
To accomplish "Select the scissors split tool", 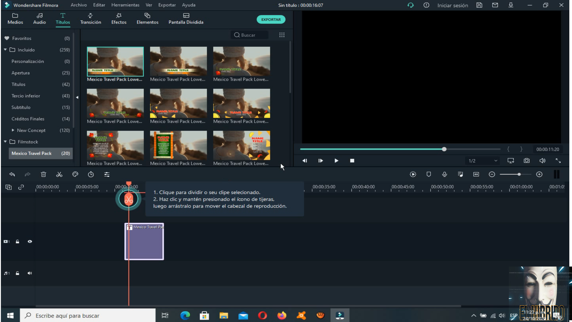I will (x=59, y=174).
